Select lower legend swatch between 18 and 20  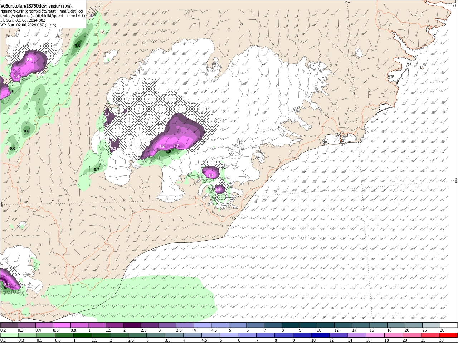pyautogui.click(x=394, y=335)
